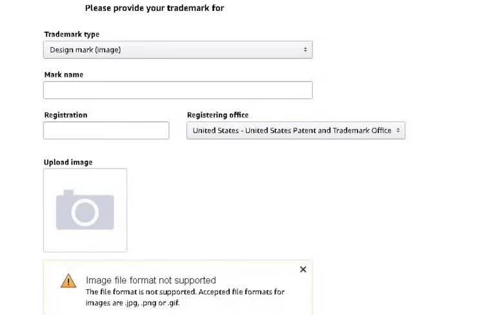493x315 pixels.
Task: Click the "Mark name" label
Action: click(64, 75)
